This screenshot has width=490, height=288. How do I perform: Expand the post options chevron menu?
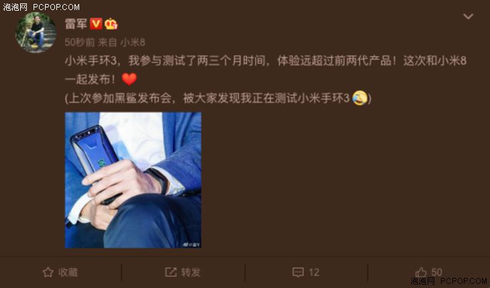click(468, 16)
